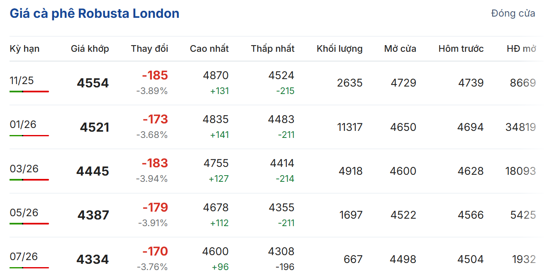The width and height of the screenshot is (547, 275).
Task: Click the 'Đóng cửa' market status label
Action: [x=513, y=14]
